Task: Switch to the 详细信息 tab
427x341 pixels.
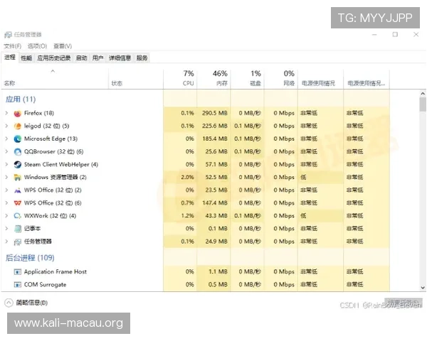Action: tap(120, 58)
